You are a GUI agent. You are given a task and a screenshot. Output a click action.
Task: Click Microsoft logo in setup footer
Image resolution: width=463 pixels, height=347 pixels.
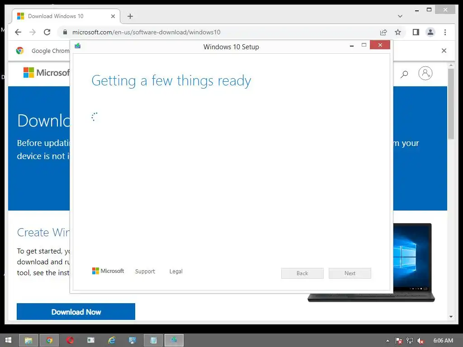pos(108,271)
